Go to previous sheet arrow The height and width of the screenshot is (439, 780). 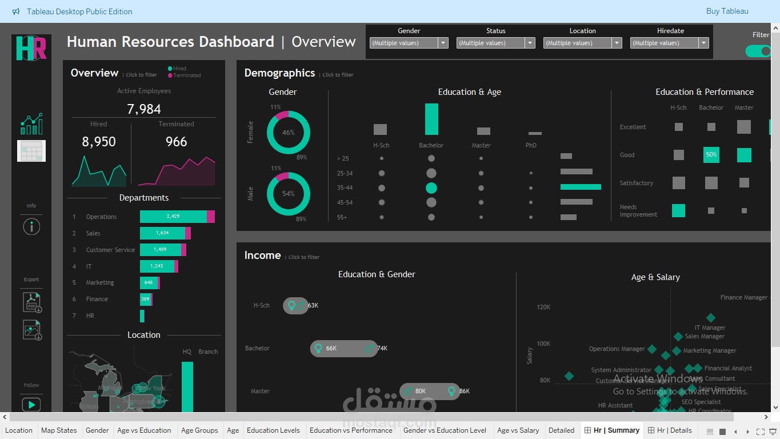pos(735,432)
